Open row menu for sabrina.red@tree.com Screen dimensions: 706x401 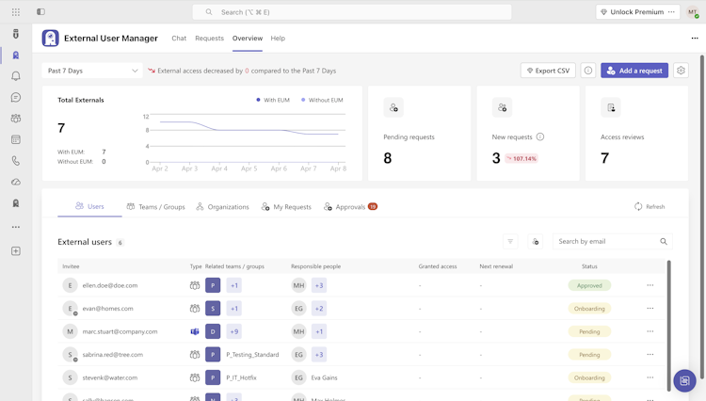coord(650,354)
